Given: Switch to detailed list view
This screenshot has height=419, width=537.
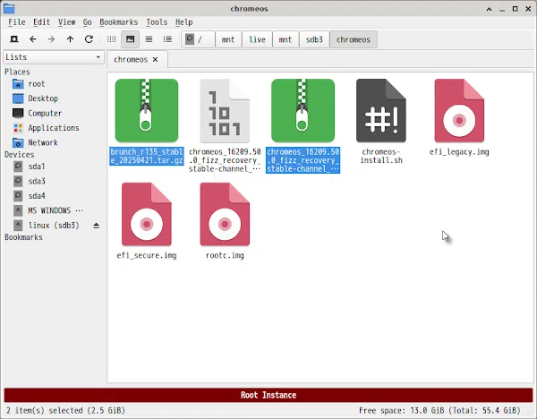Looking at the screenshot, I should [167, 39].
